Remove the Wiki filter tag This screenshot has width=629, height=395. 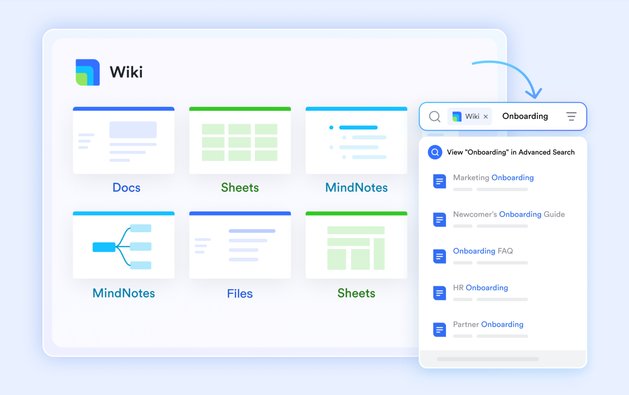[486, 117]
